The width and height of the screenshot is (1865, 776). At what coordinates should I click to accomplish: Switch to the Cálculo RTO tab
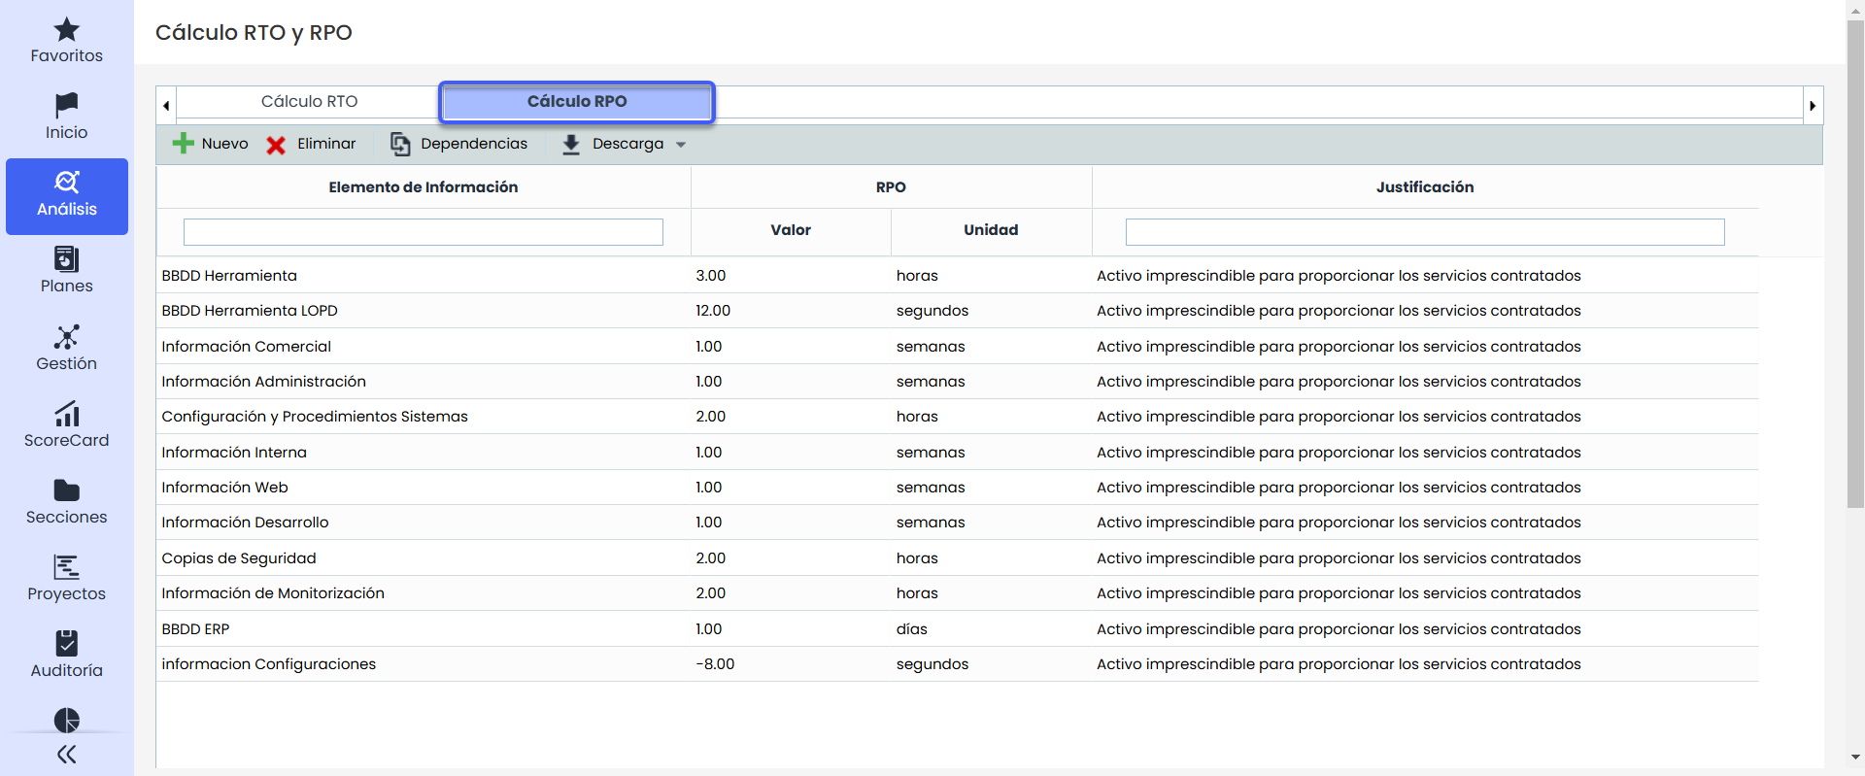point(309,102)
